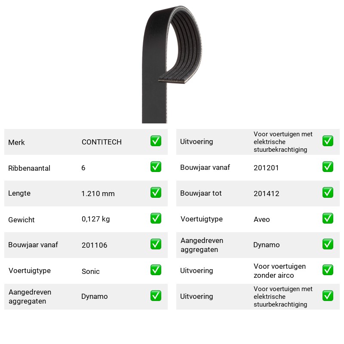344x344 pixels.
Task: Click the check beside the left column Dynamo row
Action: point(156,296)
